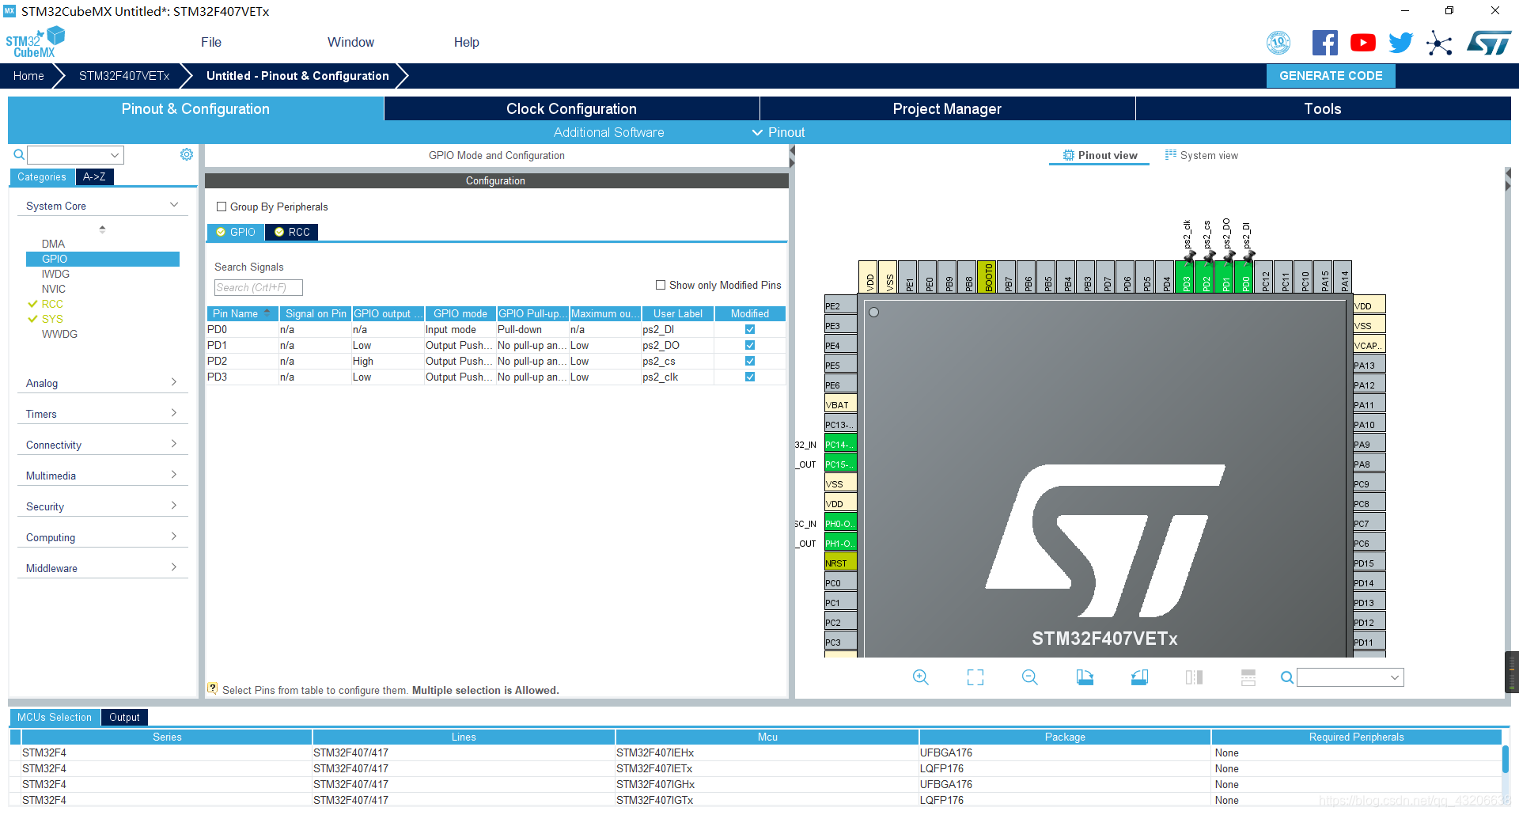Click the Search Signals input field
The height and width of the screenshot is (815, 1519).
click(258, 287)
